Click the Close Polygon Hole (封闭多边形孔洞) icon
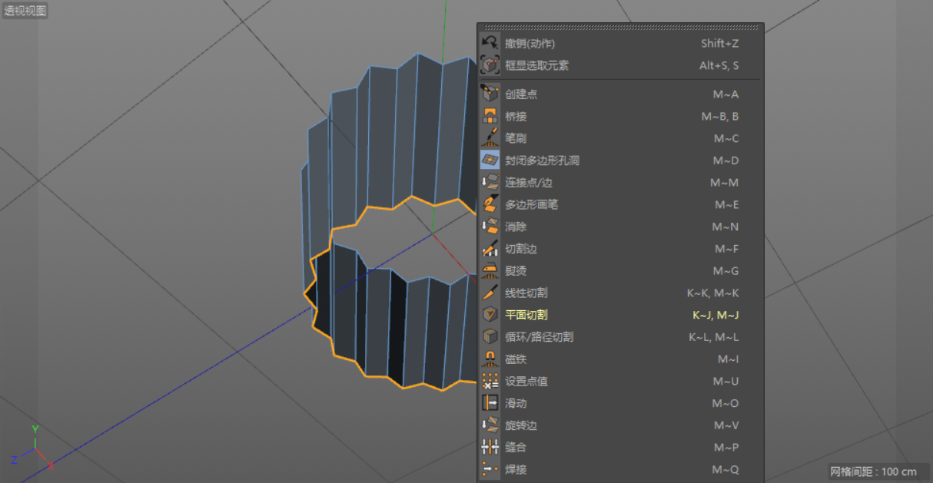The height and width of the screenshot is (483, 933). coord(490,160)
